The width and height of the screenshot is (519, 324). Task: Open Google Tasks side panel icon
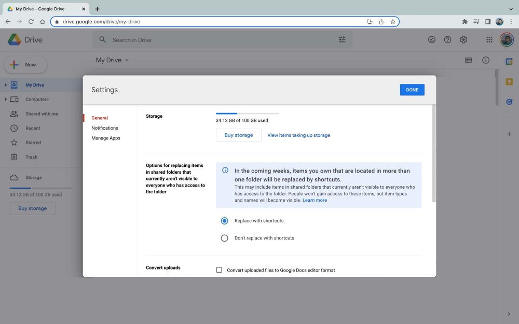click(x=509, y=102)
